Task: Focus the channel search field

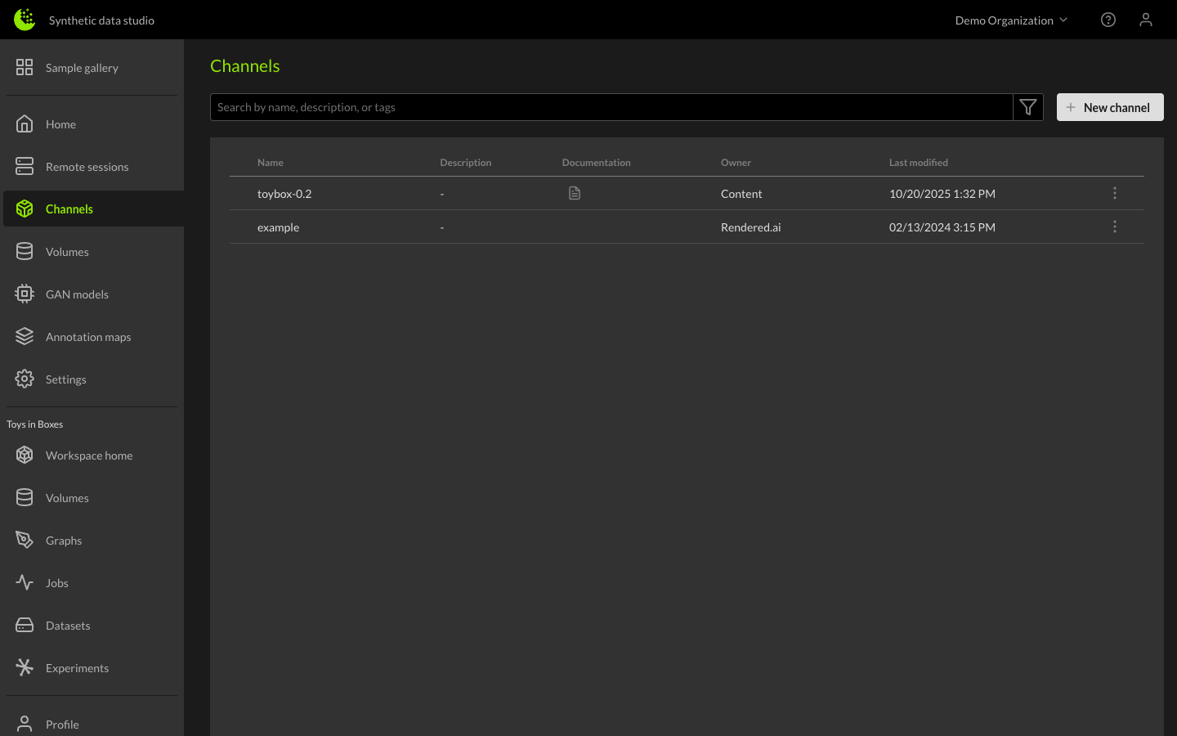Action: pyautogui.click(x=611, y=107)
